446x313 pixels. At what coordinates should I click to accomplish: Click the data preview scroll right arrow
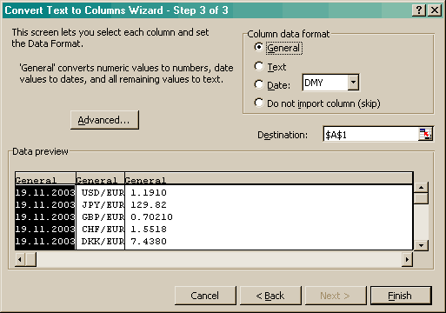tap(407, 259)
